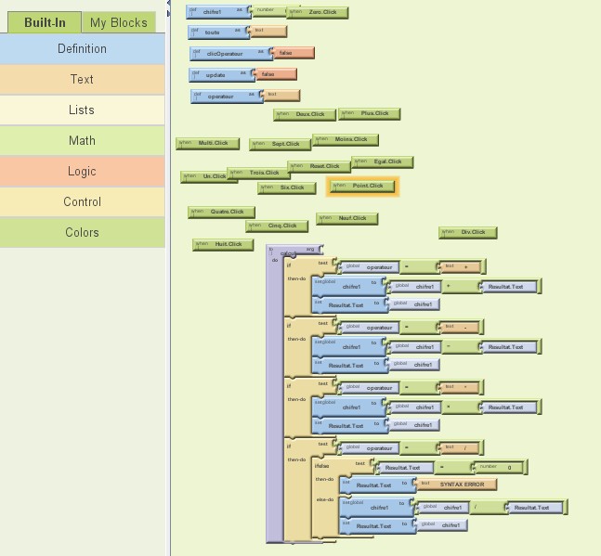Switch to the My Blocks tab
This screenshot has width=601, height=556.
[118, 22]
